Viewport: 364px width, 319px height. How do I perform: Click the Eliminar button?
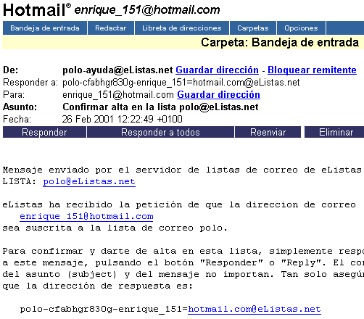[x=334, y=132]
